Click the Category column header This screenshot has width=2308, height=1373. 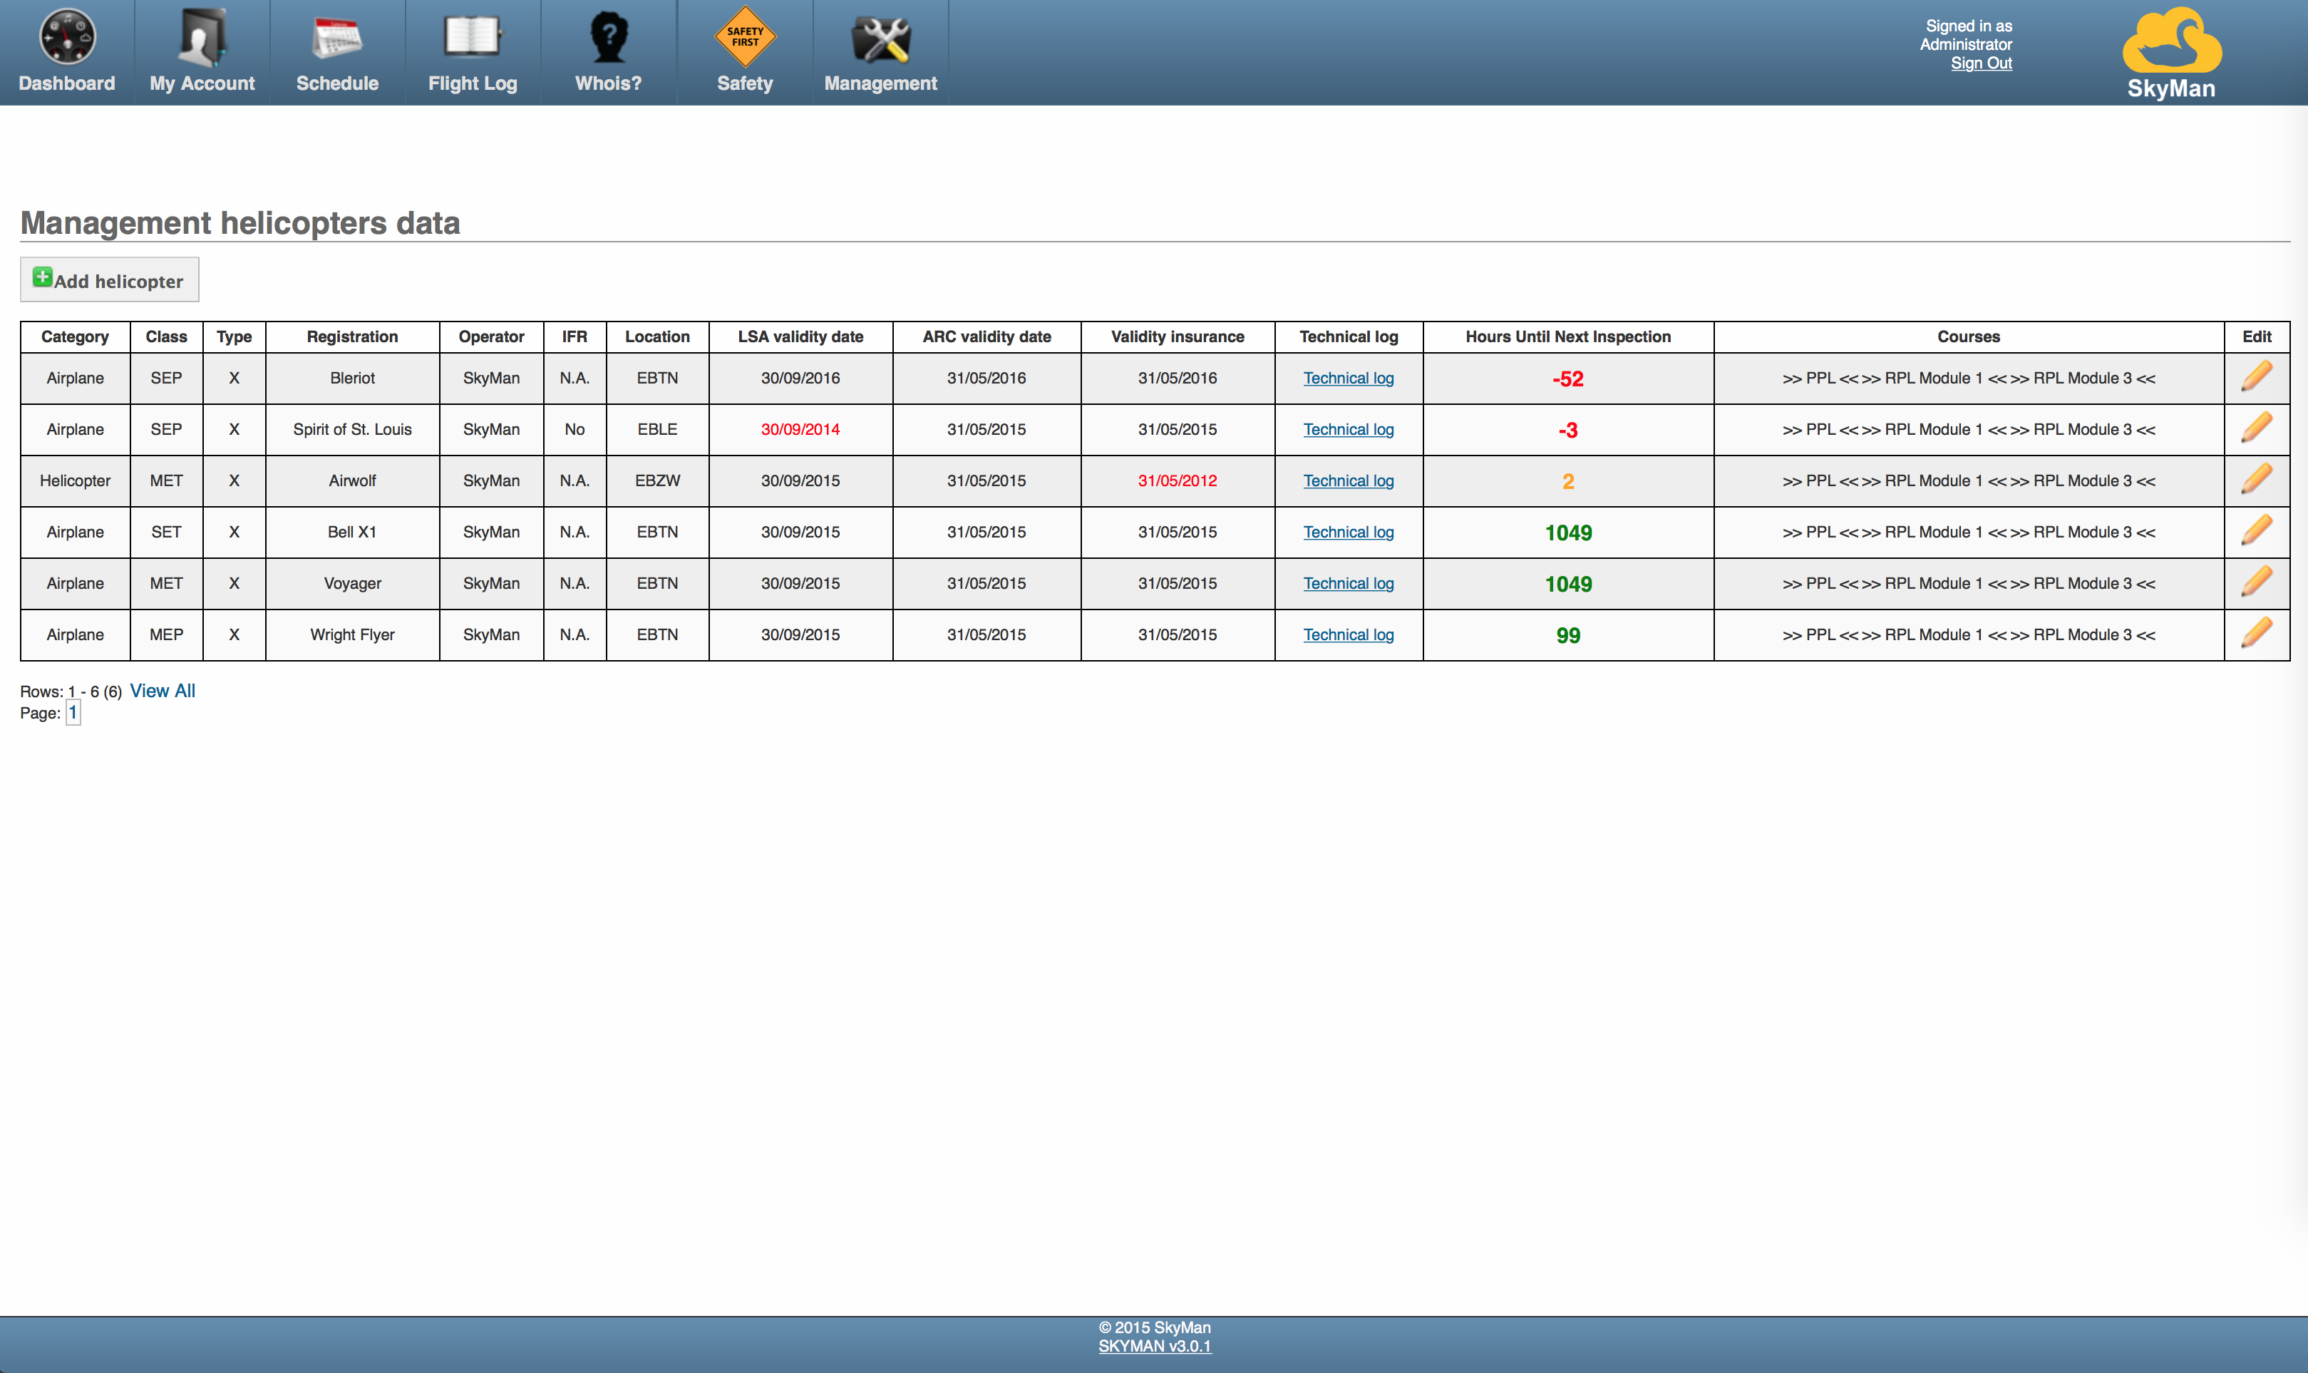(x=75, y=336)
